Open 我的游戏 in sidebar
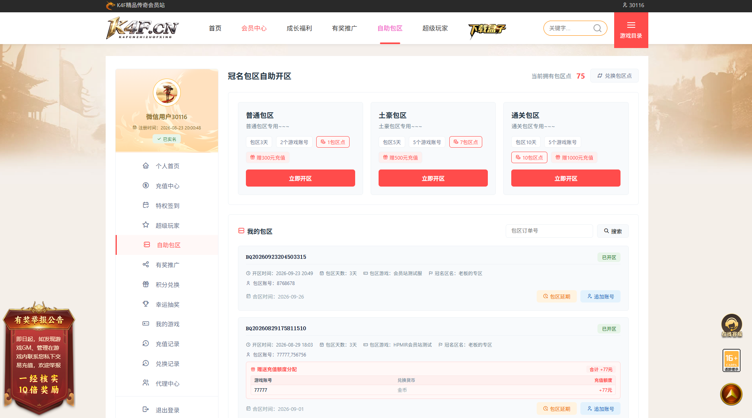 (167, 324)
